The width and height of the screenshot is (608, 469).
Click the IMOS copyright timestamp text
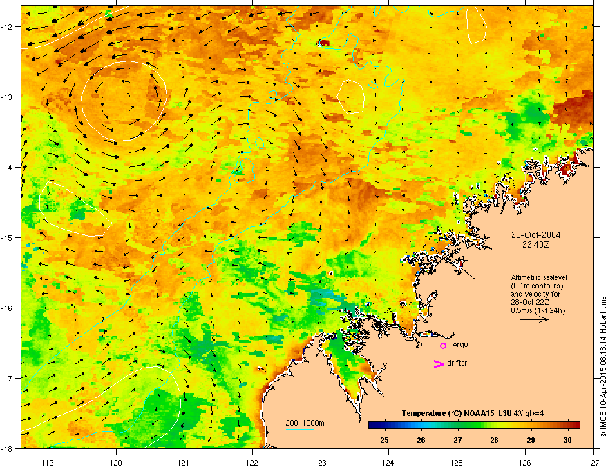603,367
